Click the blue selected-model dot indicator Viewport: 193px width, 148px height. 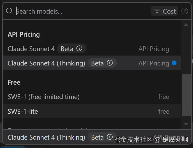pyautogui.click(x=174, y=63)
